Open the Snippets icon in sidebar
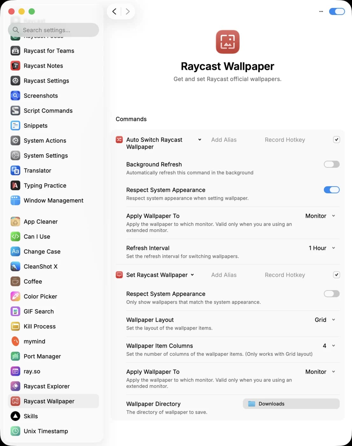Screen dimensions: 352x446 (x=15, y=126)
